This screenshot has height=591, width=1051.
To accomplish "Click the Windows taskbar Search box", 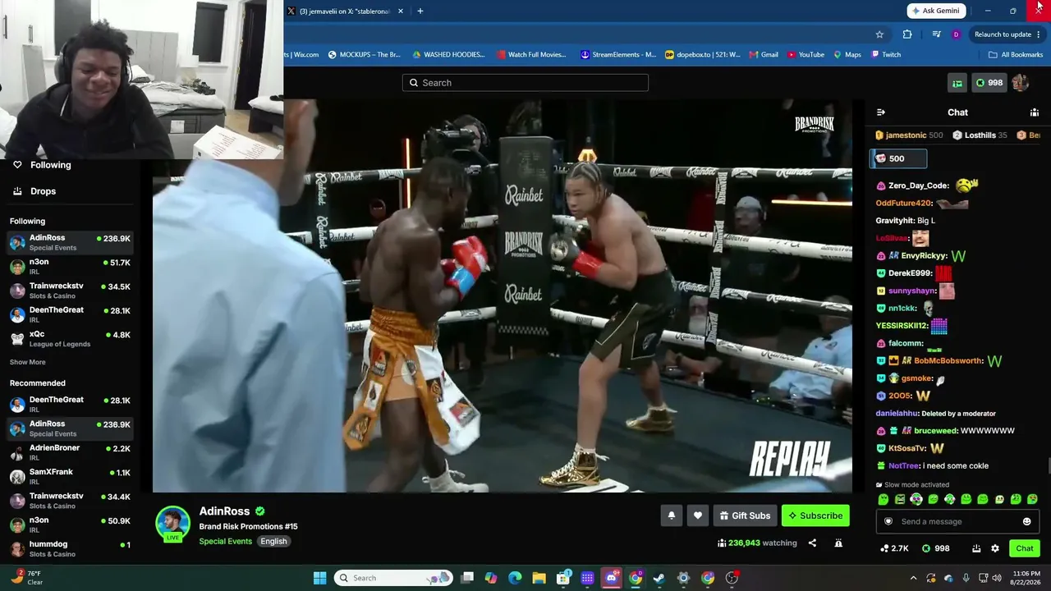I will click(392, 578).
